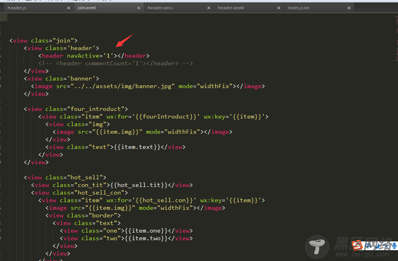Click the class='header' view line
The height and width of the screenshot is (261, 398).
(61, 48)
